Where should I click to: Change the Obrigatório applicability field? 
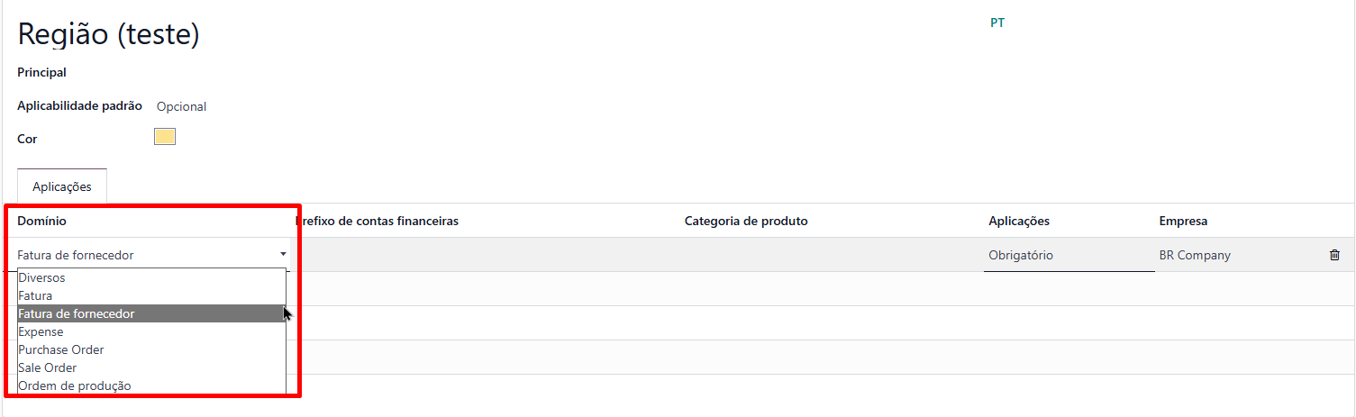pos(1069,255)
